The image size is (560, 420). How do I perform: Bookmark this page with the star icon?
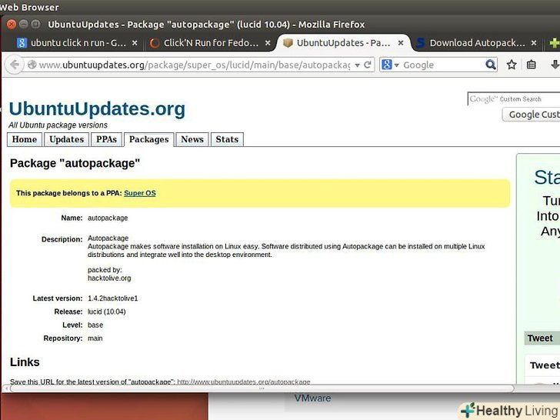(512, 65)
